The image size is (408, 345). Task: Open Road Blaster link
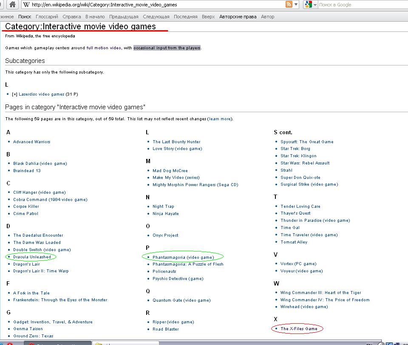pos(165,329)
